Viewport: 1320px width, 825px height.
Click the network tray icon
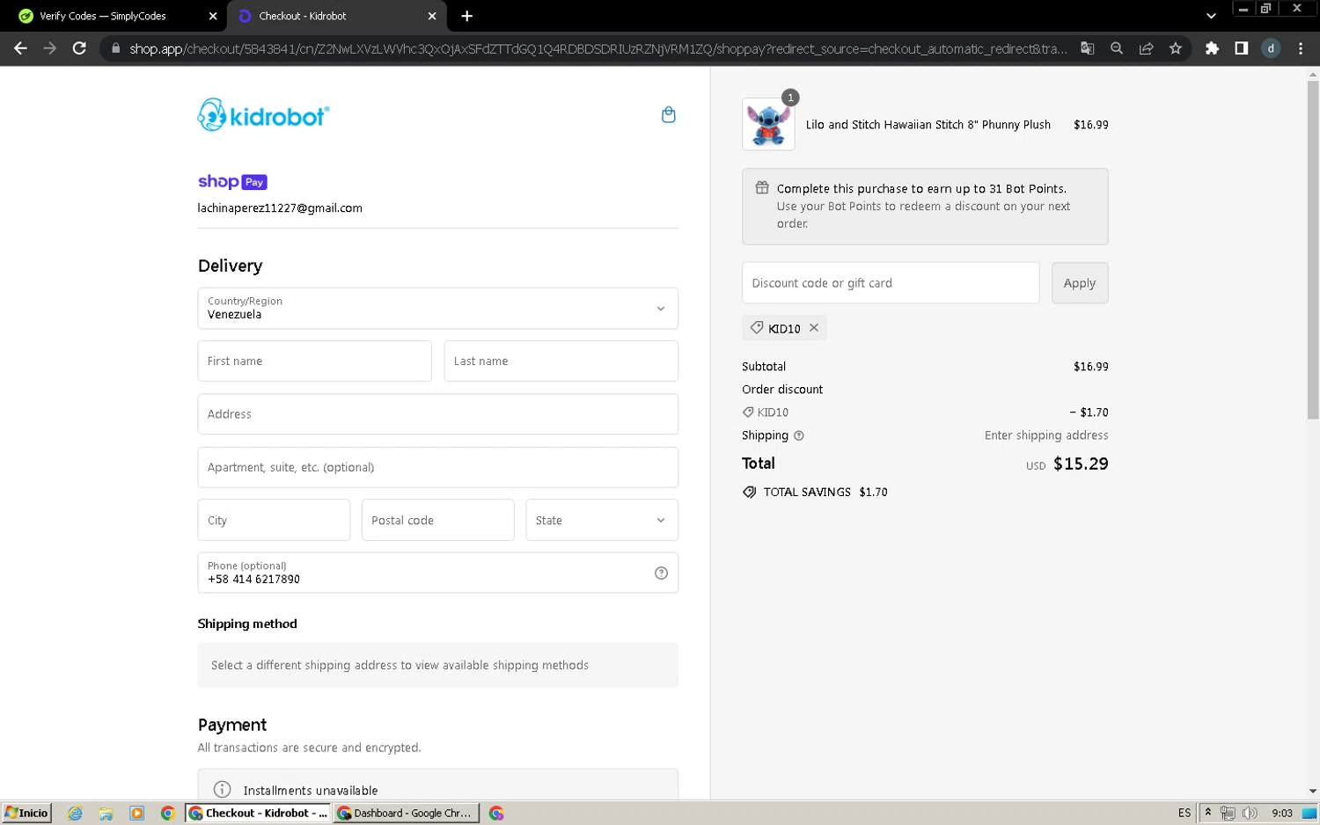point(1228,814)
